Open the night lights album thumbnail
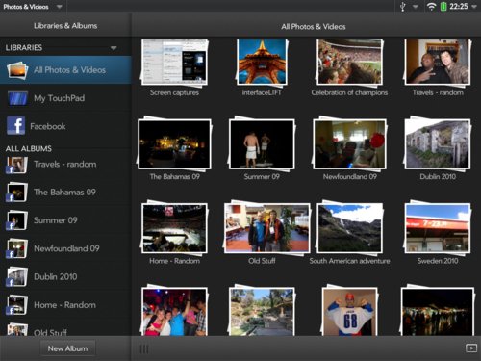481x361 pixels. pos(438,311)
